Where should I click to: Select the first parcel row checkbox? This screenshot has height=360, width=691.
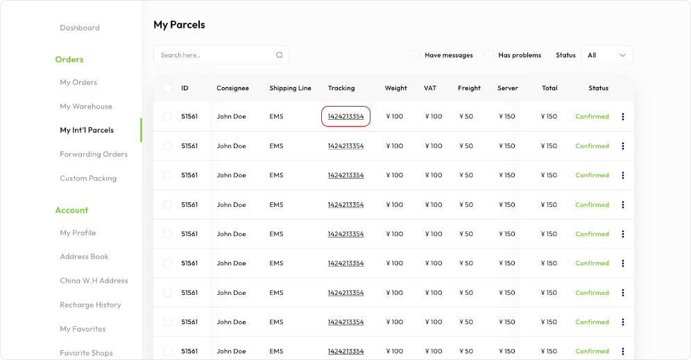click(167, 116)
